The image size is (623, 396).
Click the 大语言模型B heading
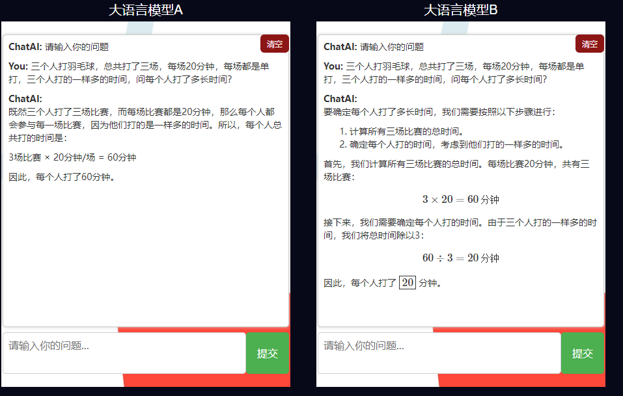(x=460, y=10)
